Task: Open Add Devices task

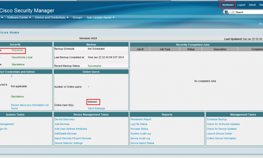Action: point(62,124)
